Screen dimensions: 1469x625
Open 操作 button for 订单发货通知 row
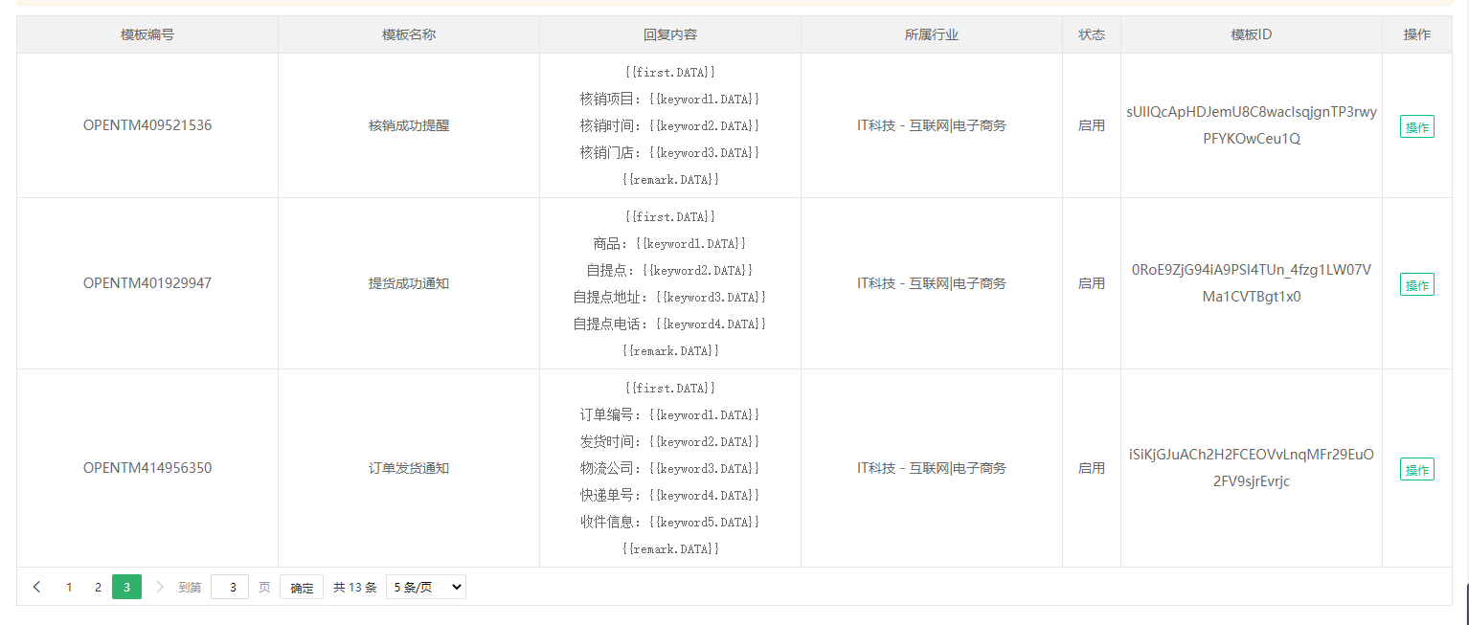(x=1416, y=469)
